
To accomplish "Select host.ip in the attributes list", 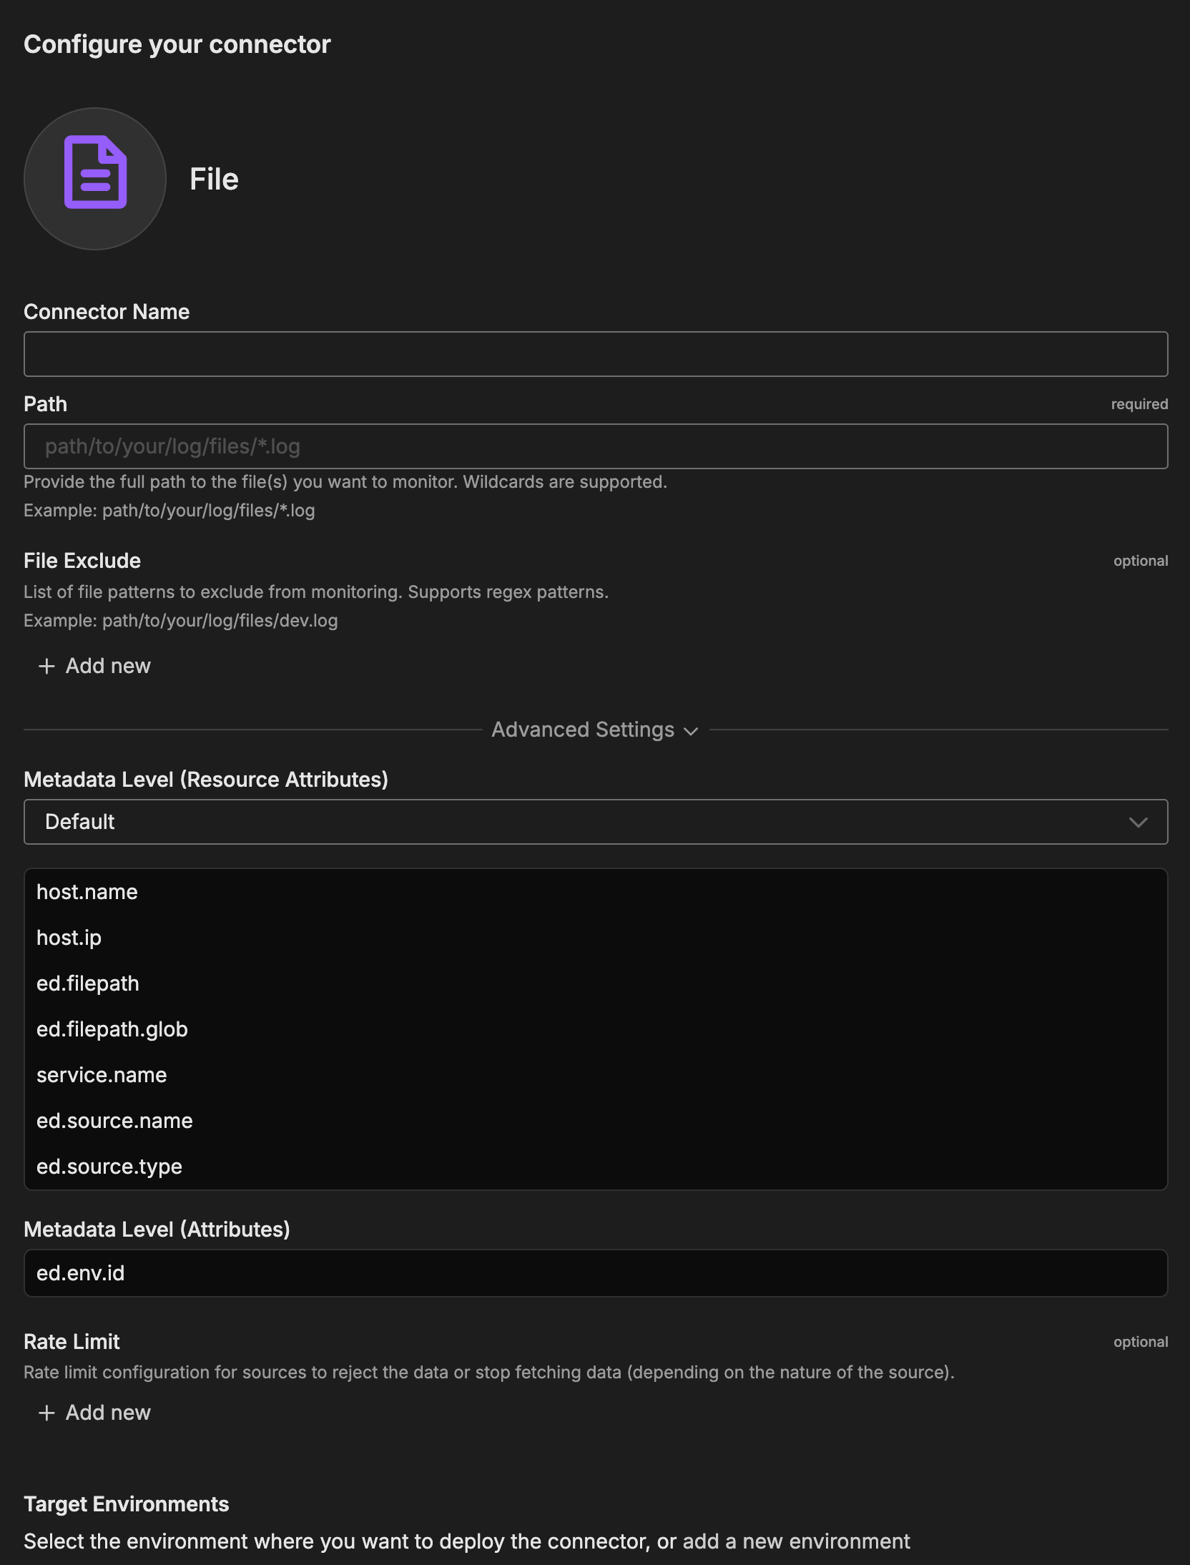I will (x=69, y=938).
